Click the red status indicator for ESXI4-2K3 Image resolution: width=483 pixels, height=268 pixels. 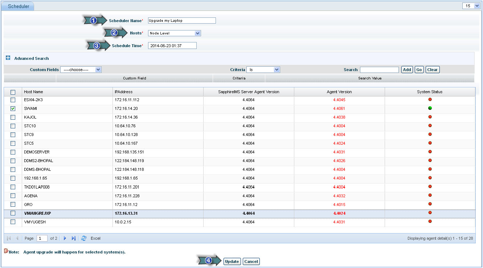coord(430,99)
